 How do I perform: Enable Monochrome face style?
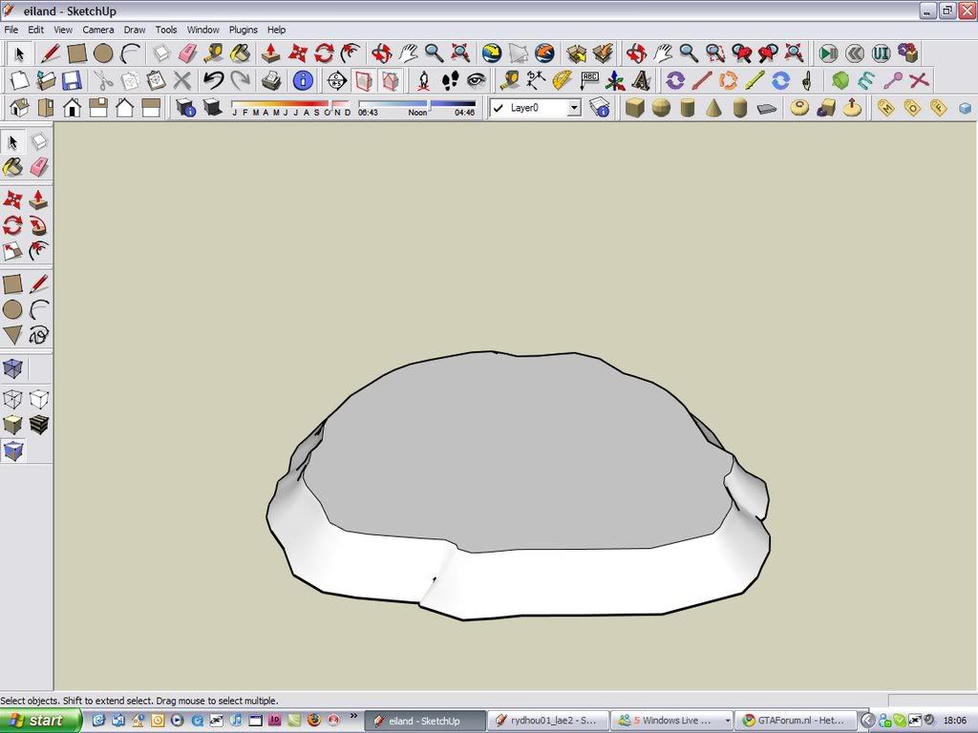tap(12, 450)
